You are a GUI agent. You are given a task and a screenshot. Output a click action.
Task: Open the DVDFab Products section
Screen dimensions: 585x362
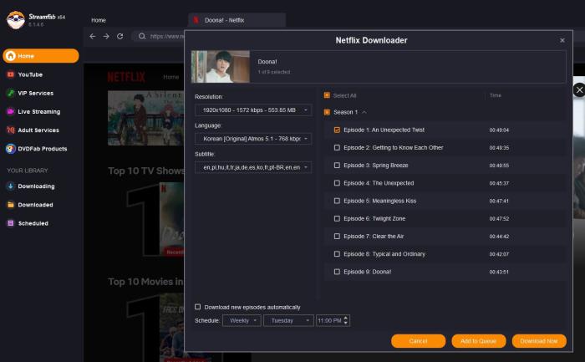42,148
